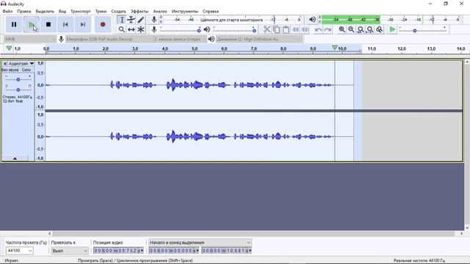Open the MME audio host dropdown
470x264 pixels.
point(30,39)
